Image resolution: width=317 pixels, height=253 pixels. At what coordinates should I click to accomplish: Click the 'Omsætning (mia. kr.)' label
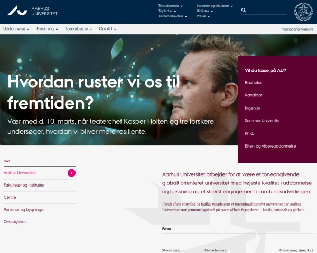(x=296, y=250)
